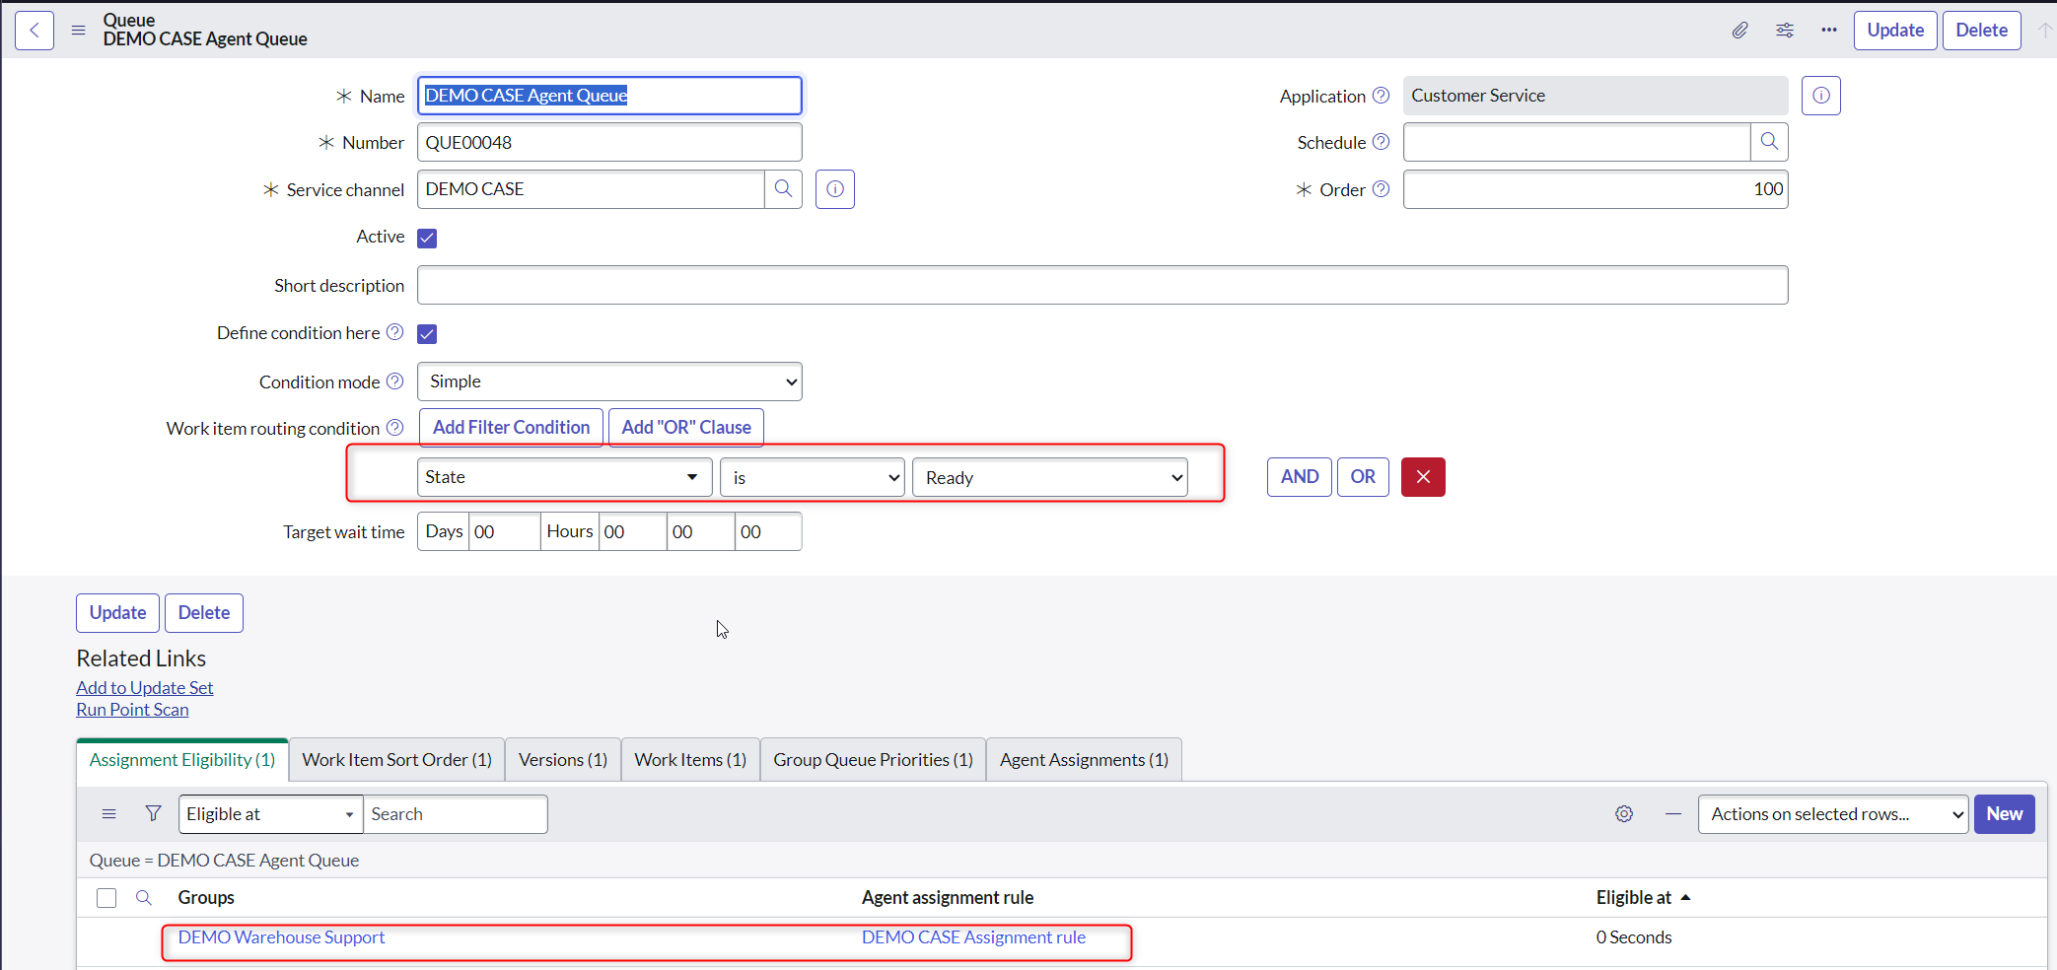The image size is (2057, 970).
Task: Open personalize form settings icon in header
Action: click(1785, 31)
